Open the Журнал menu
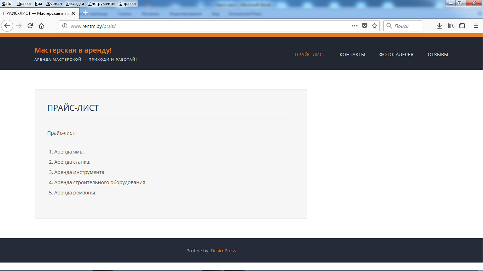 54,3
